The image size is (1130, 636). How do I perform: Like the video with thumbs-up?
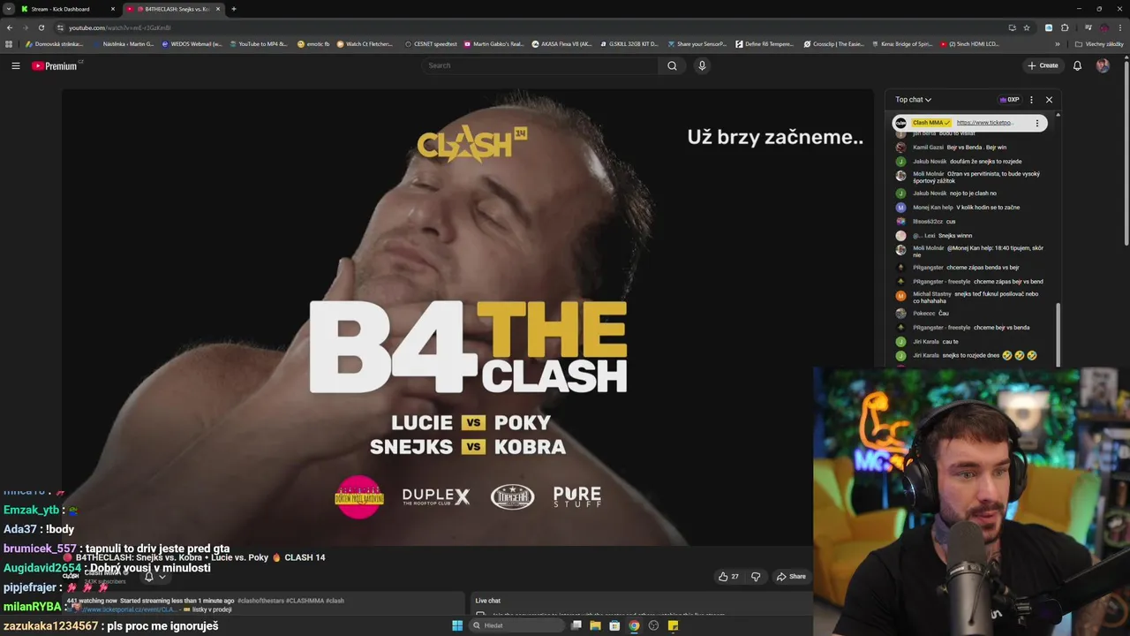pyautogui.click(x=728, y=577)
